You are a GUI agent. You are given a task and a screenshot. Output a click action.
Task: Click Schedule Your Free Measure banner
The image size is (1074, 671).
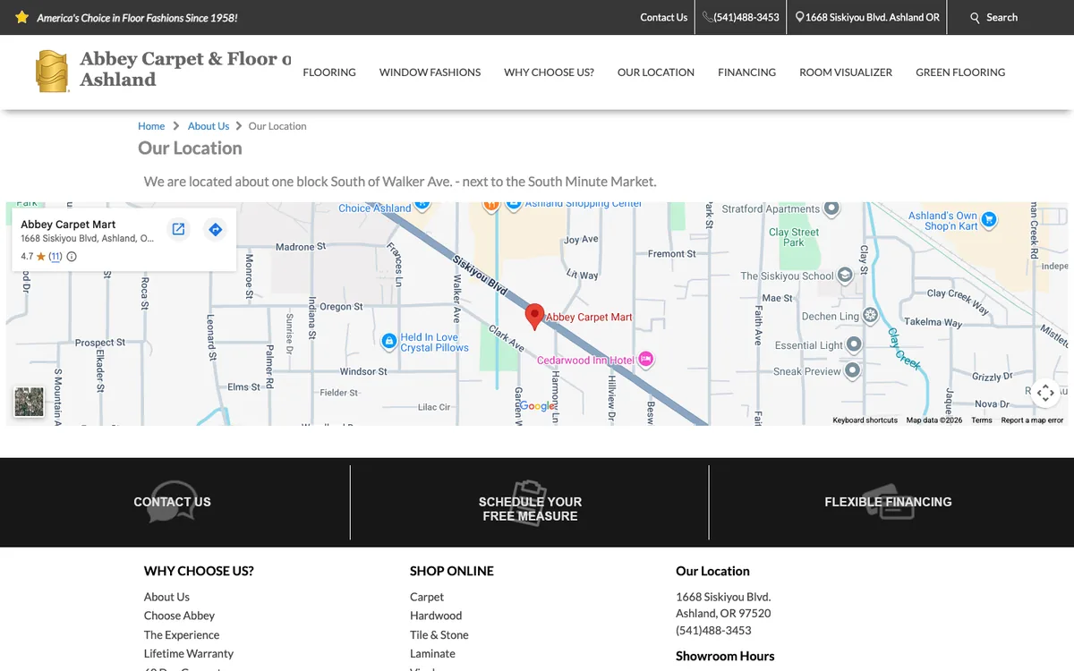click(530, 503)
